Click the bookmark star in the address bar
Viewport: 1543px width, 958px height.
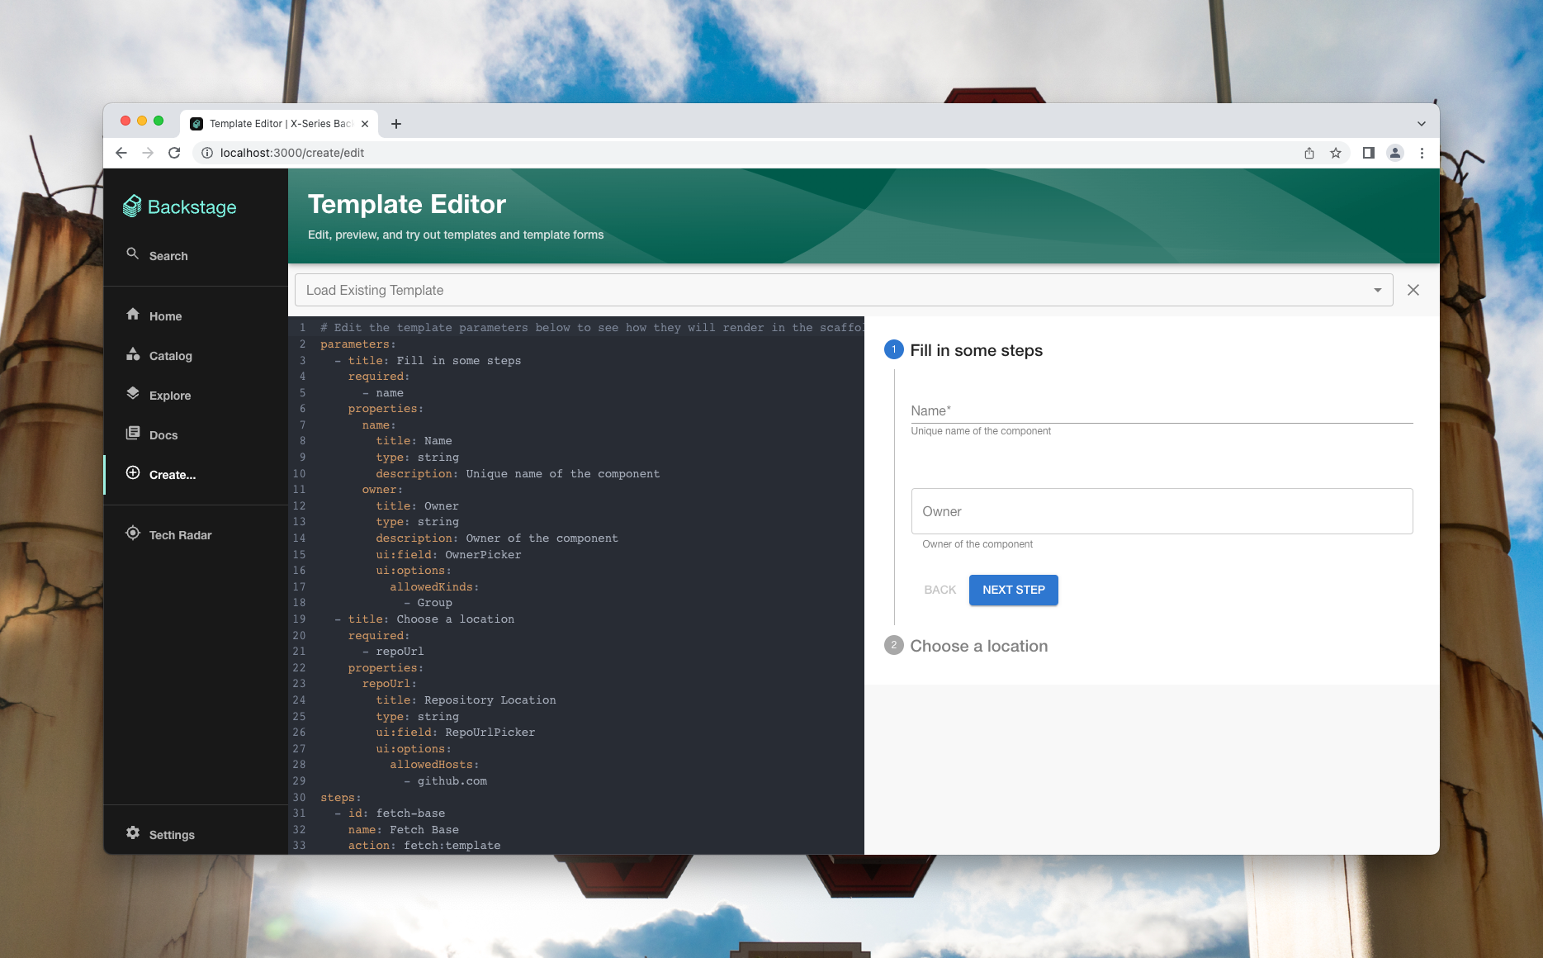[x=1336, y=153]
